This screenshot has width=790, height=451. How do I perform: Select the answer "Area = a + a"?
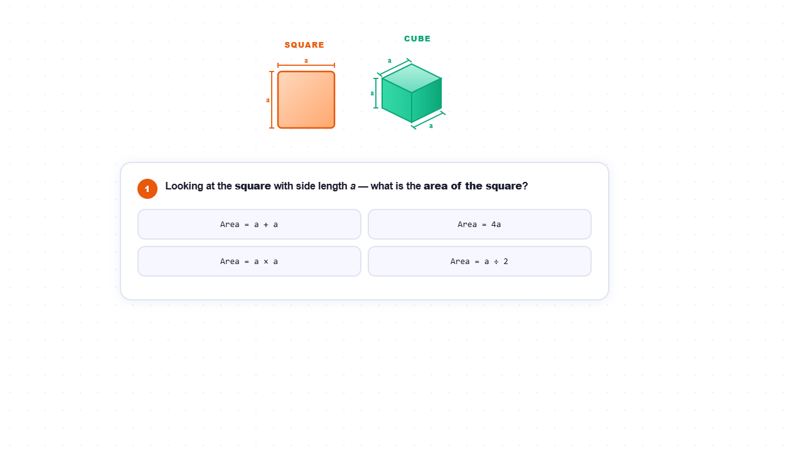pos(249,225)
